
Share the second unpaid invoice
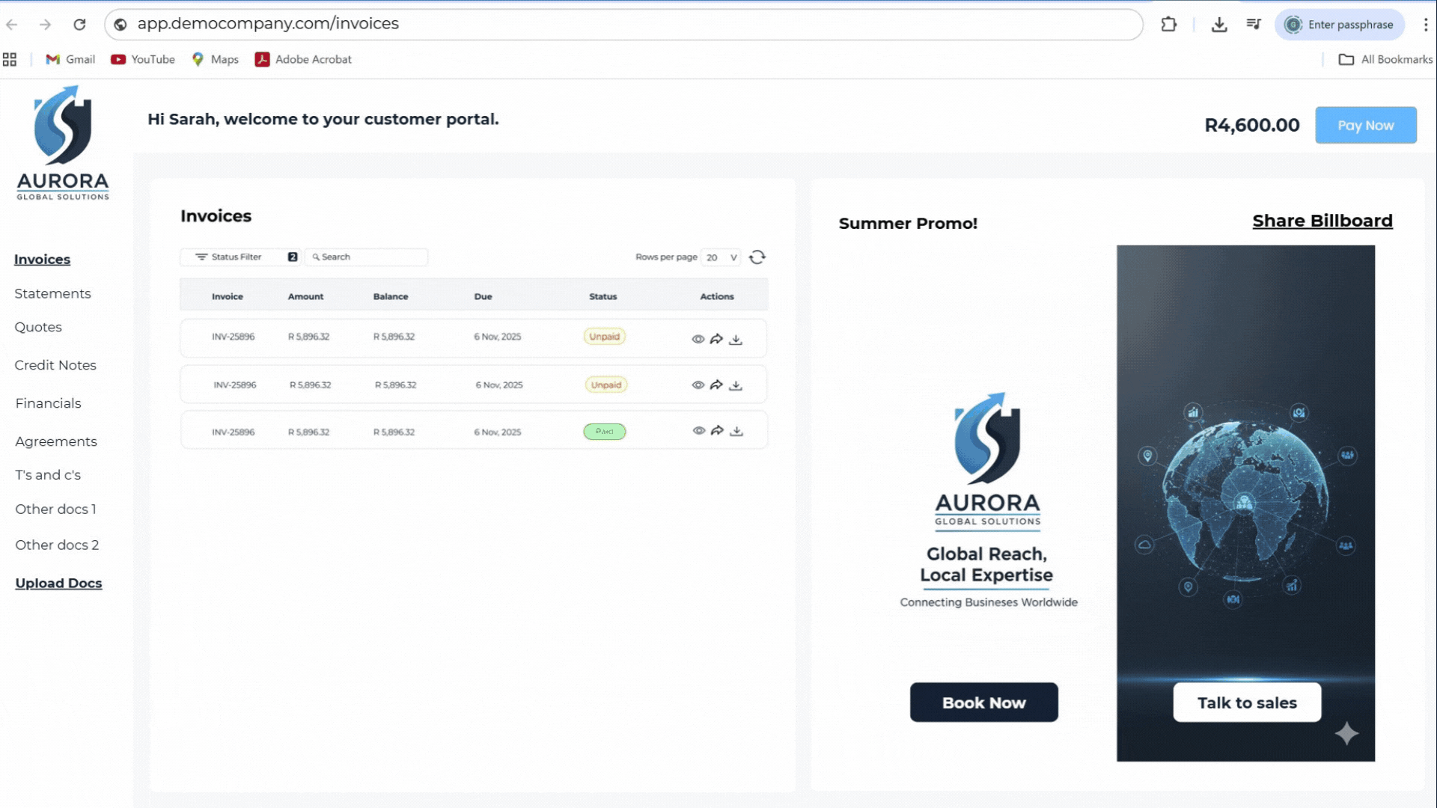(x=716, y=385)
